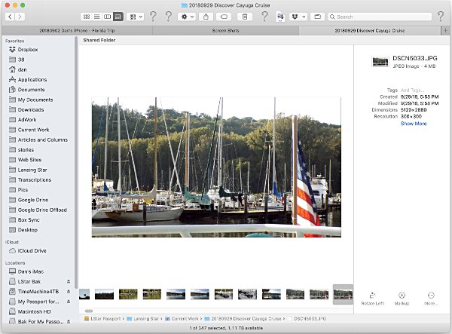Eject the LStar Bak drive
This screenshot has width=452, height=334.
[69, 280]
